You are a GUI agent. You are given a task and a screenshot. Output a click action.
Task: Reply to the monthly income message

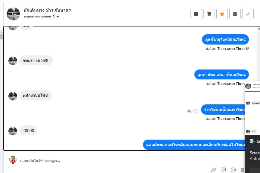189,111
